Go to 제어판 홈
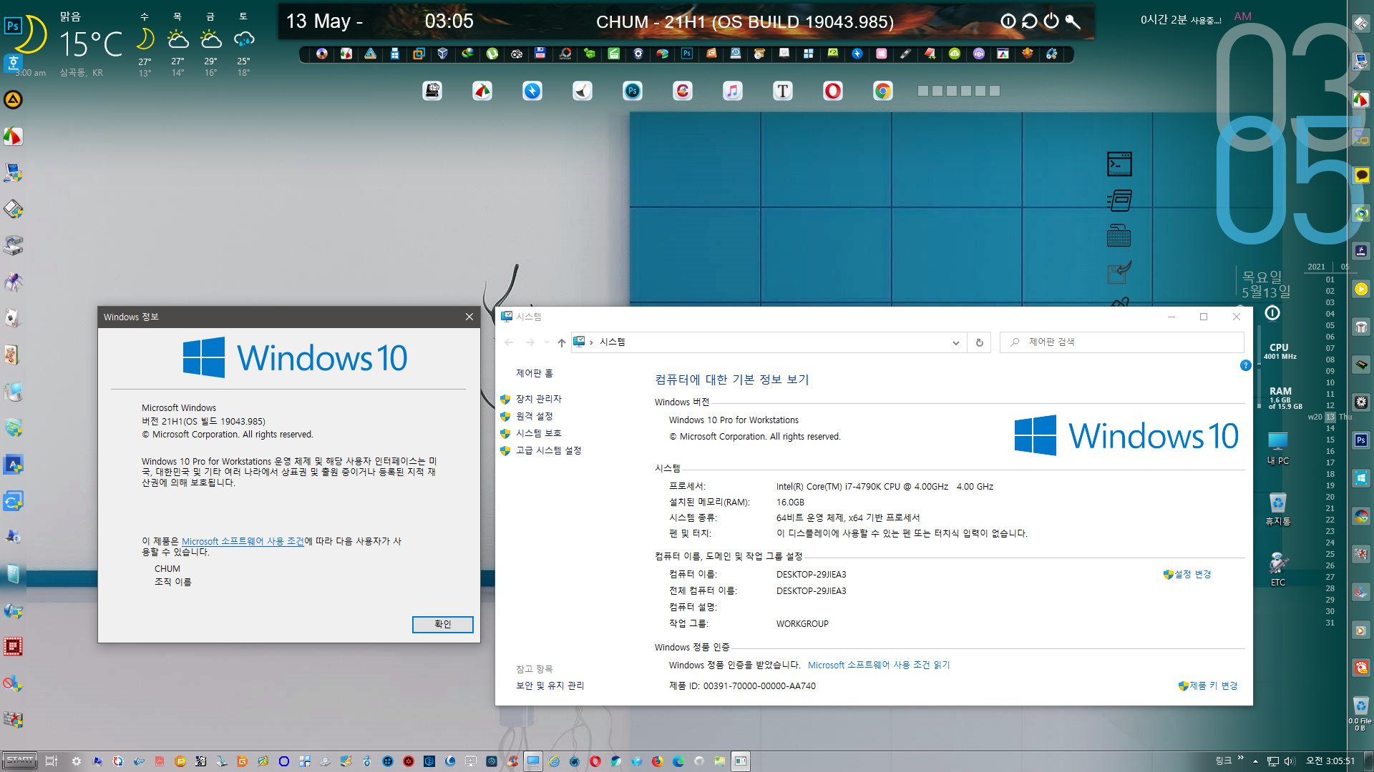Viewport: 1374px width, 772px height. pyautogui.click(x=534, y=373)
